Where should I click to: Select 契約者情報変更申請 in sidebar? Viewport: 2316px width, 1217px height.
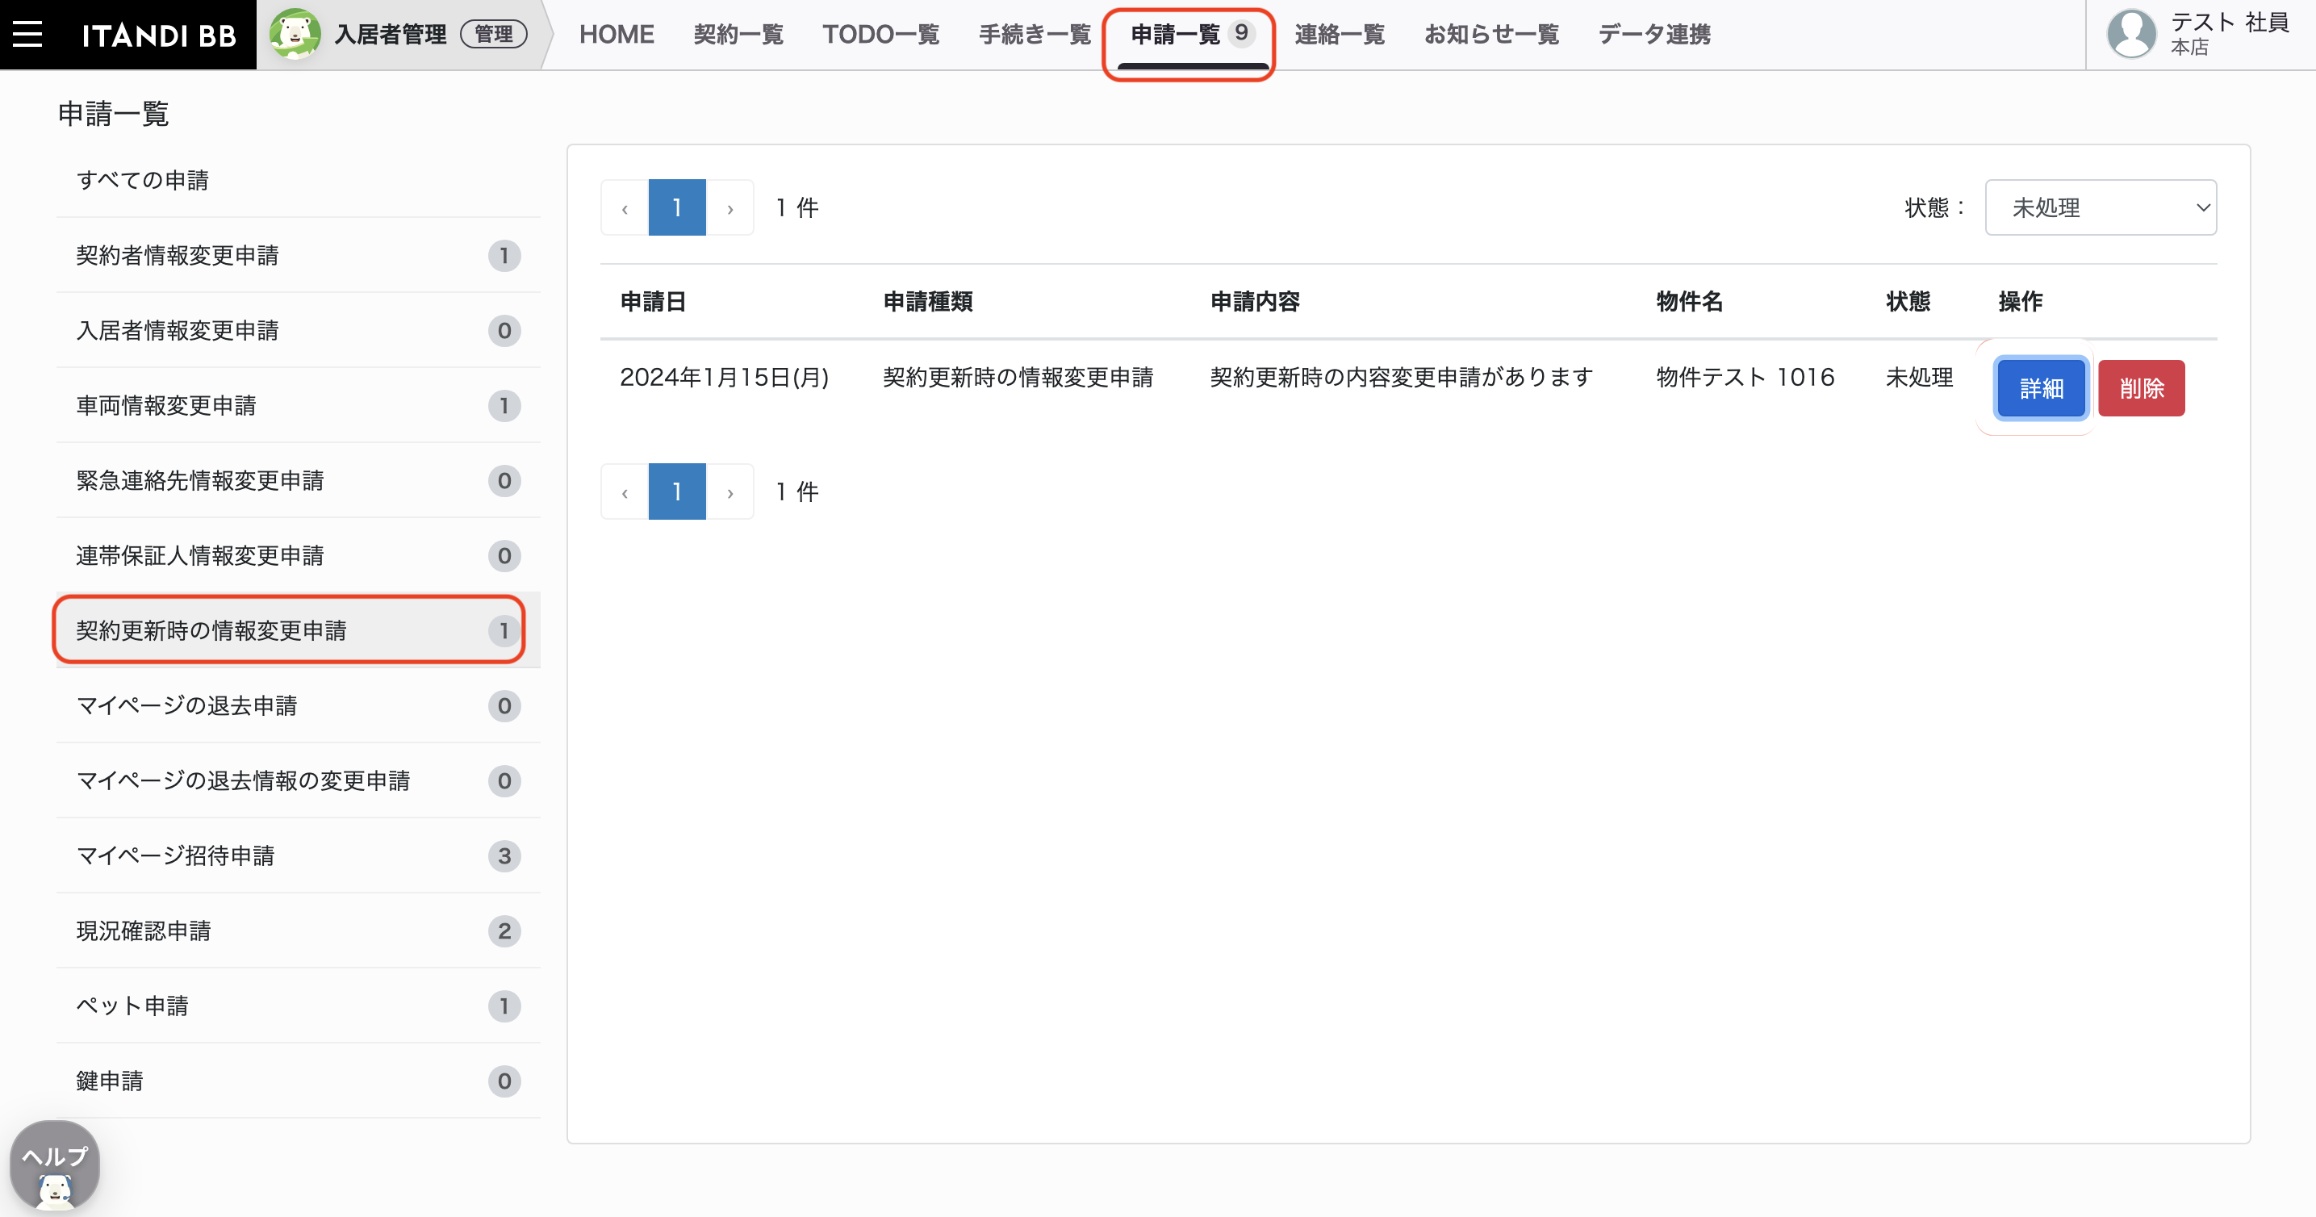point(298,255)
